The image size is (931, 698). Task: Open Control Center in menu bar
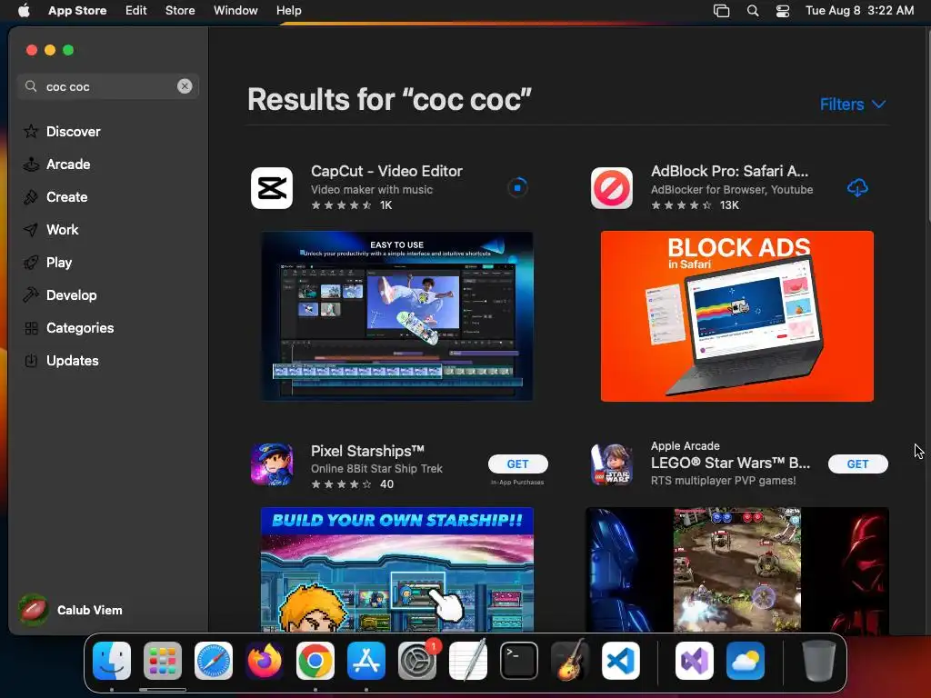click(x=783, y=11)
